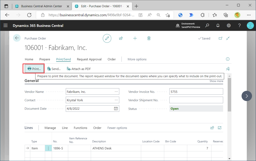Click Show more in General
256x161 pixels.
(x=216, y=81)
